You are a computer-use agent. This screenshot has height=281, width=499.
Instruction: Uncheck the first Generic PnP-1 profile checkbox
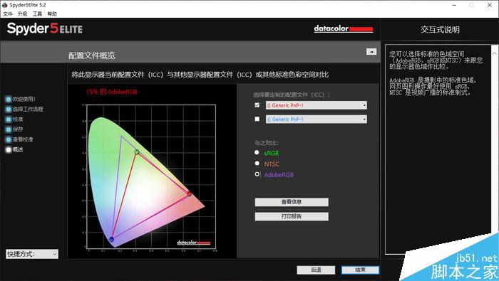pos(257,105)
